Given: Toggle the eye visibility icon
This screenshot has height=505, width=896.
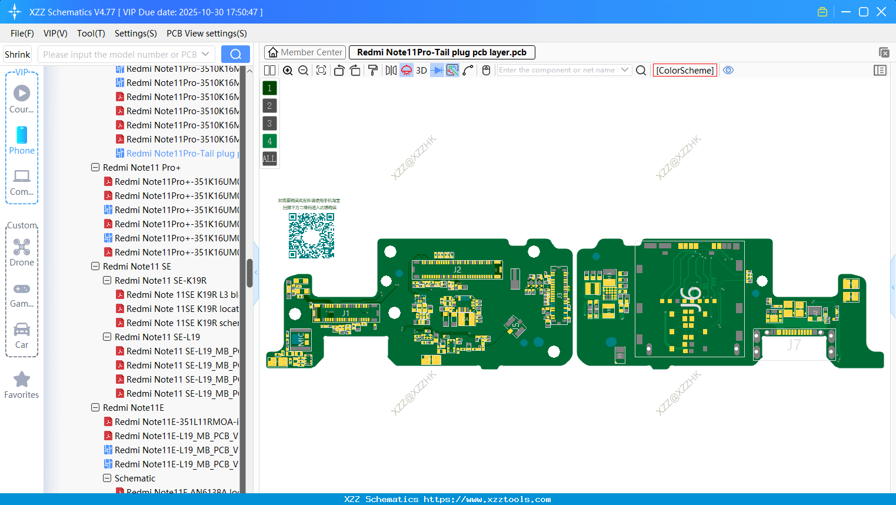Looking at the screenshot, I should [x=728, y=70].
